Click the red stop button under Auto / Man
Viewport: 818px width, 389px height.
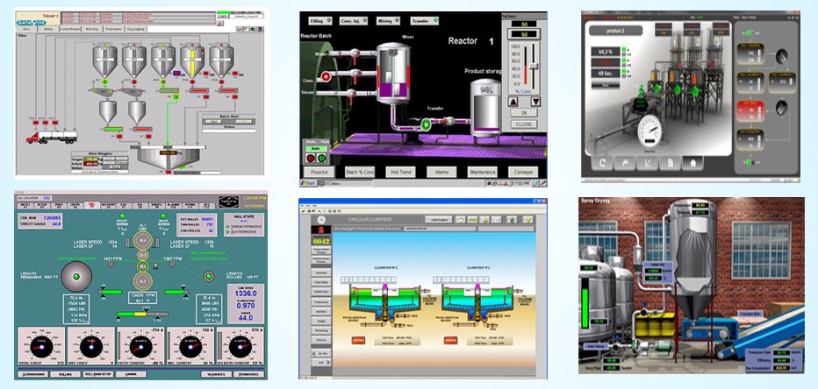tap(312, 158)
